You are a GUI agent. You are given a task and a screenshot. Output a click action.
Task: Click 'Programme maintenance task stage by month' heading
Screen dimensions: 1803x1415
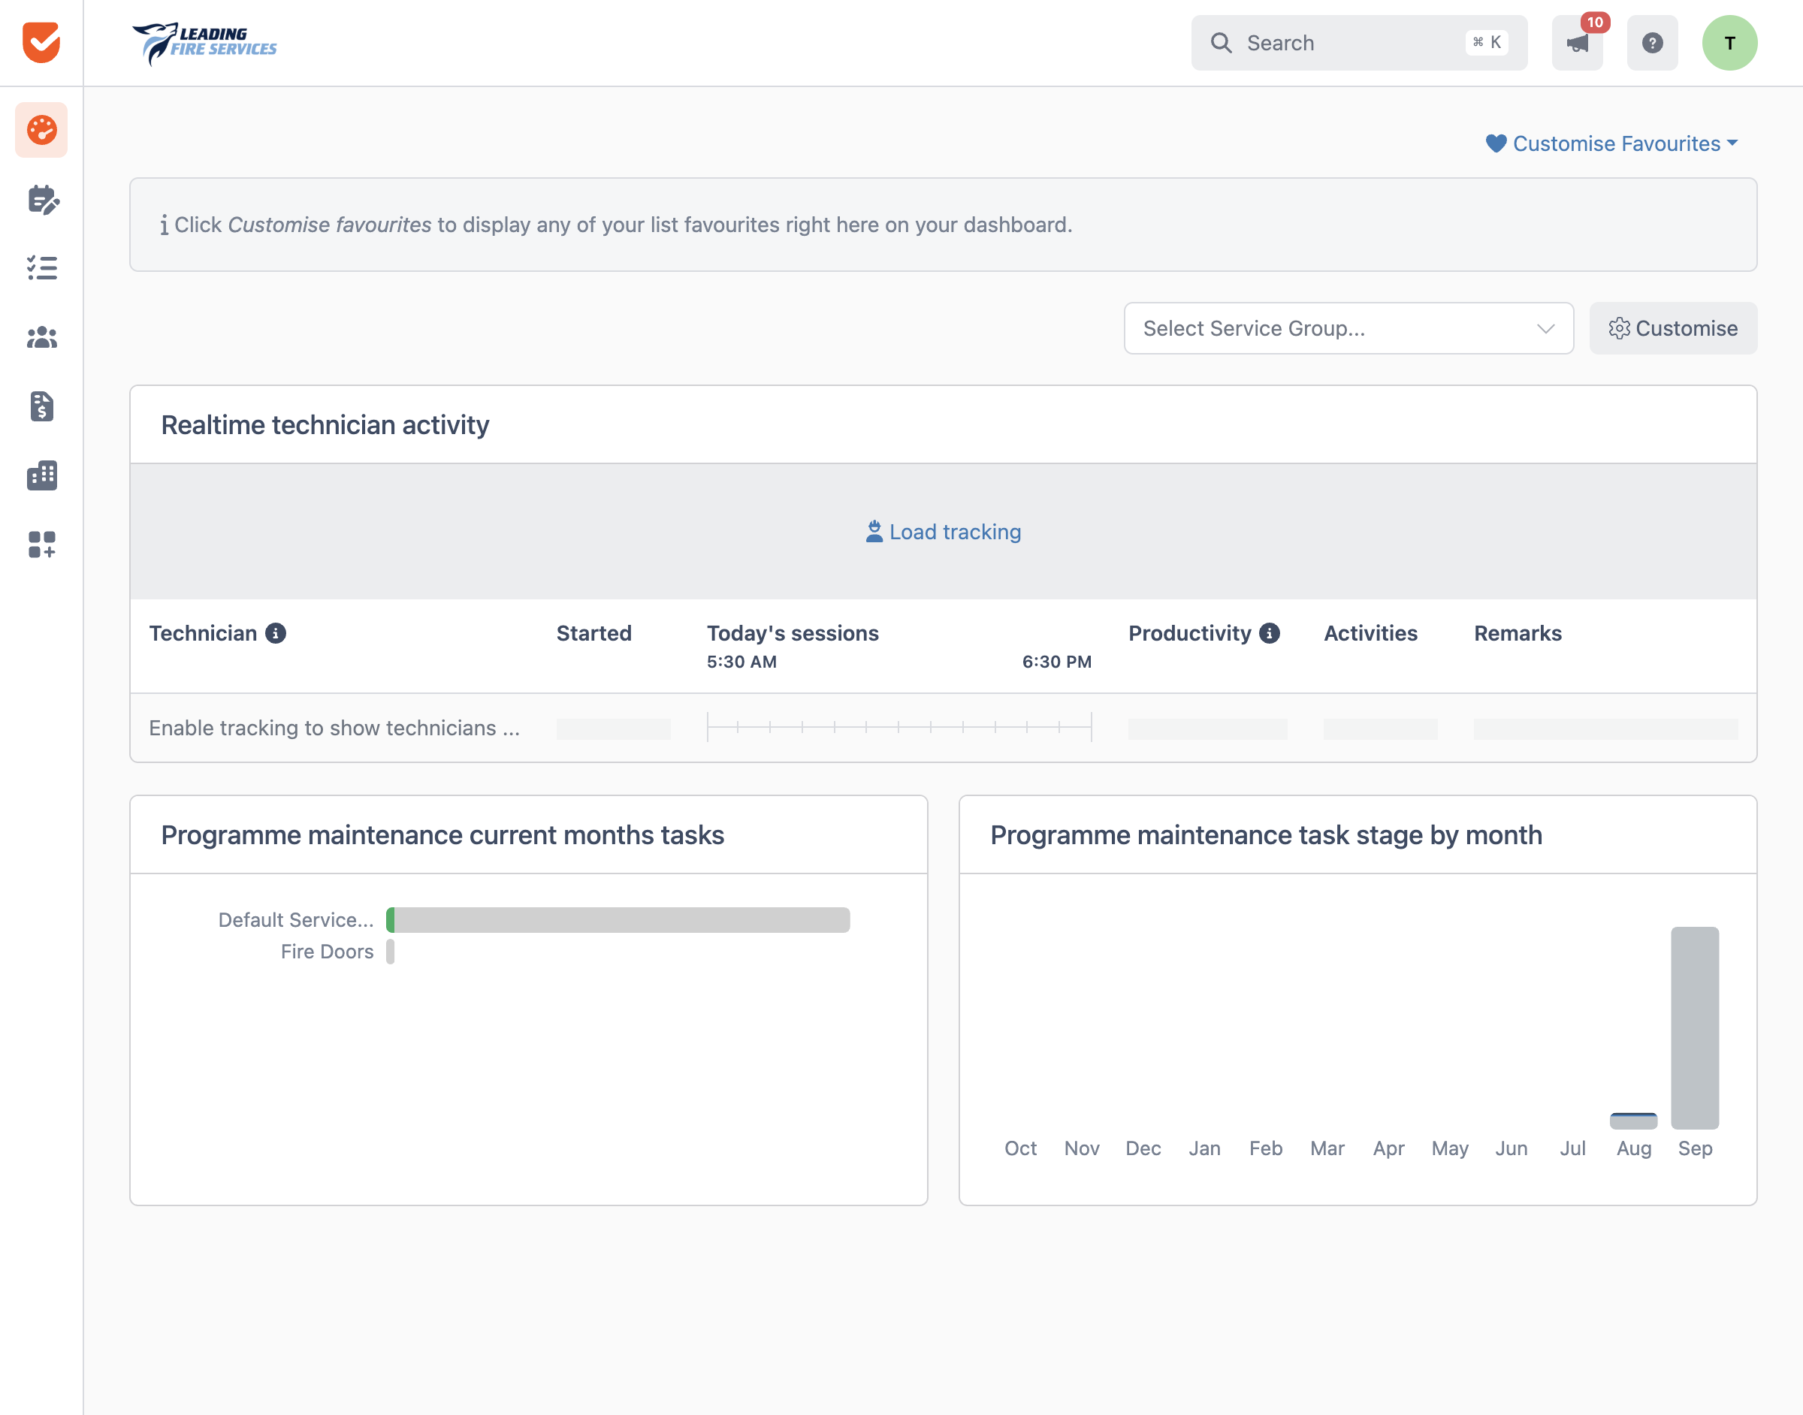click(1266, 834)
